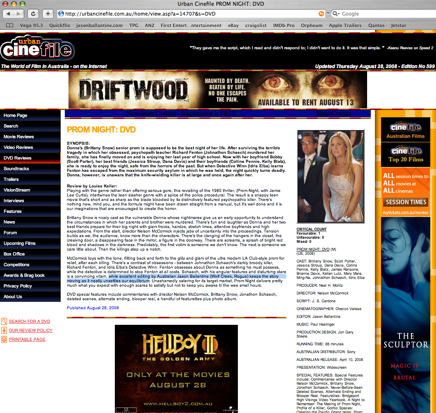Viewport: 436px width, 413px height.
Task: Open the IMDb Pro bookmark
Action: pos(283,25)
